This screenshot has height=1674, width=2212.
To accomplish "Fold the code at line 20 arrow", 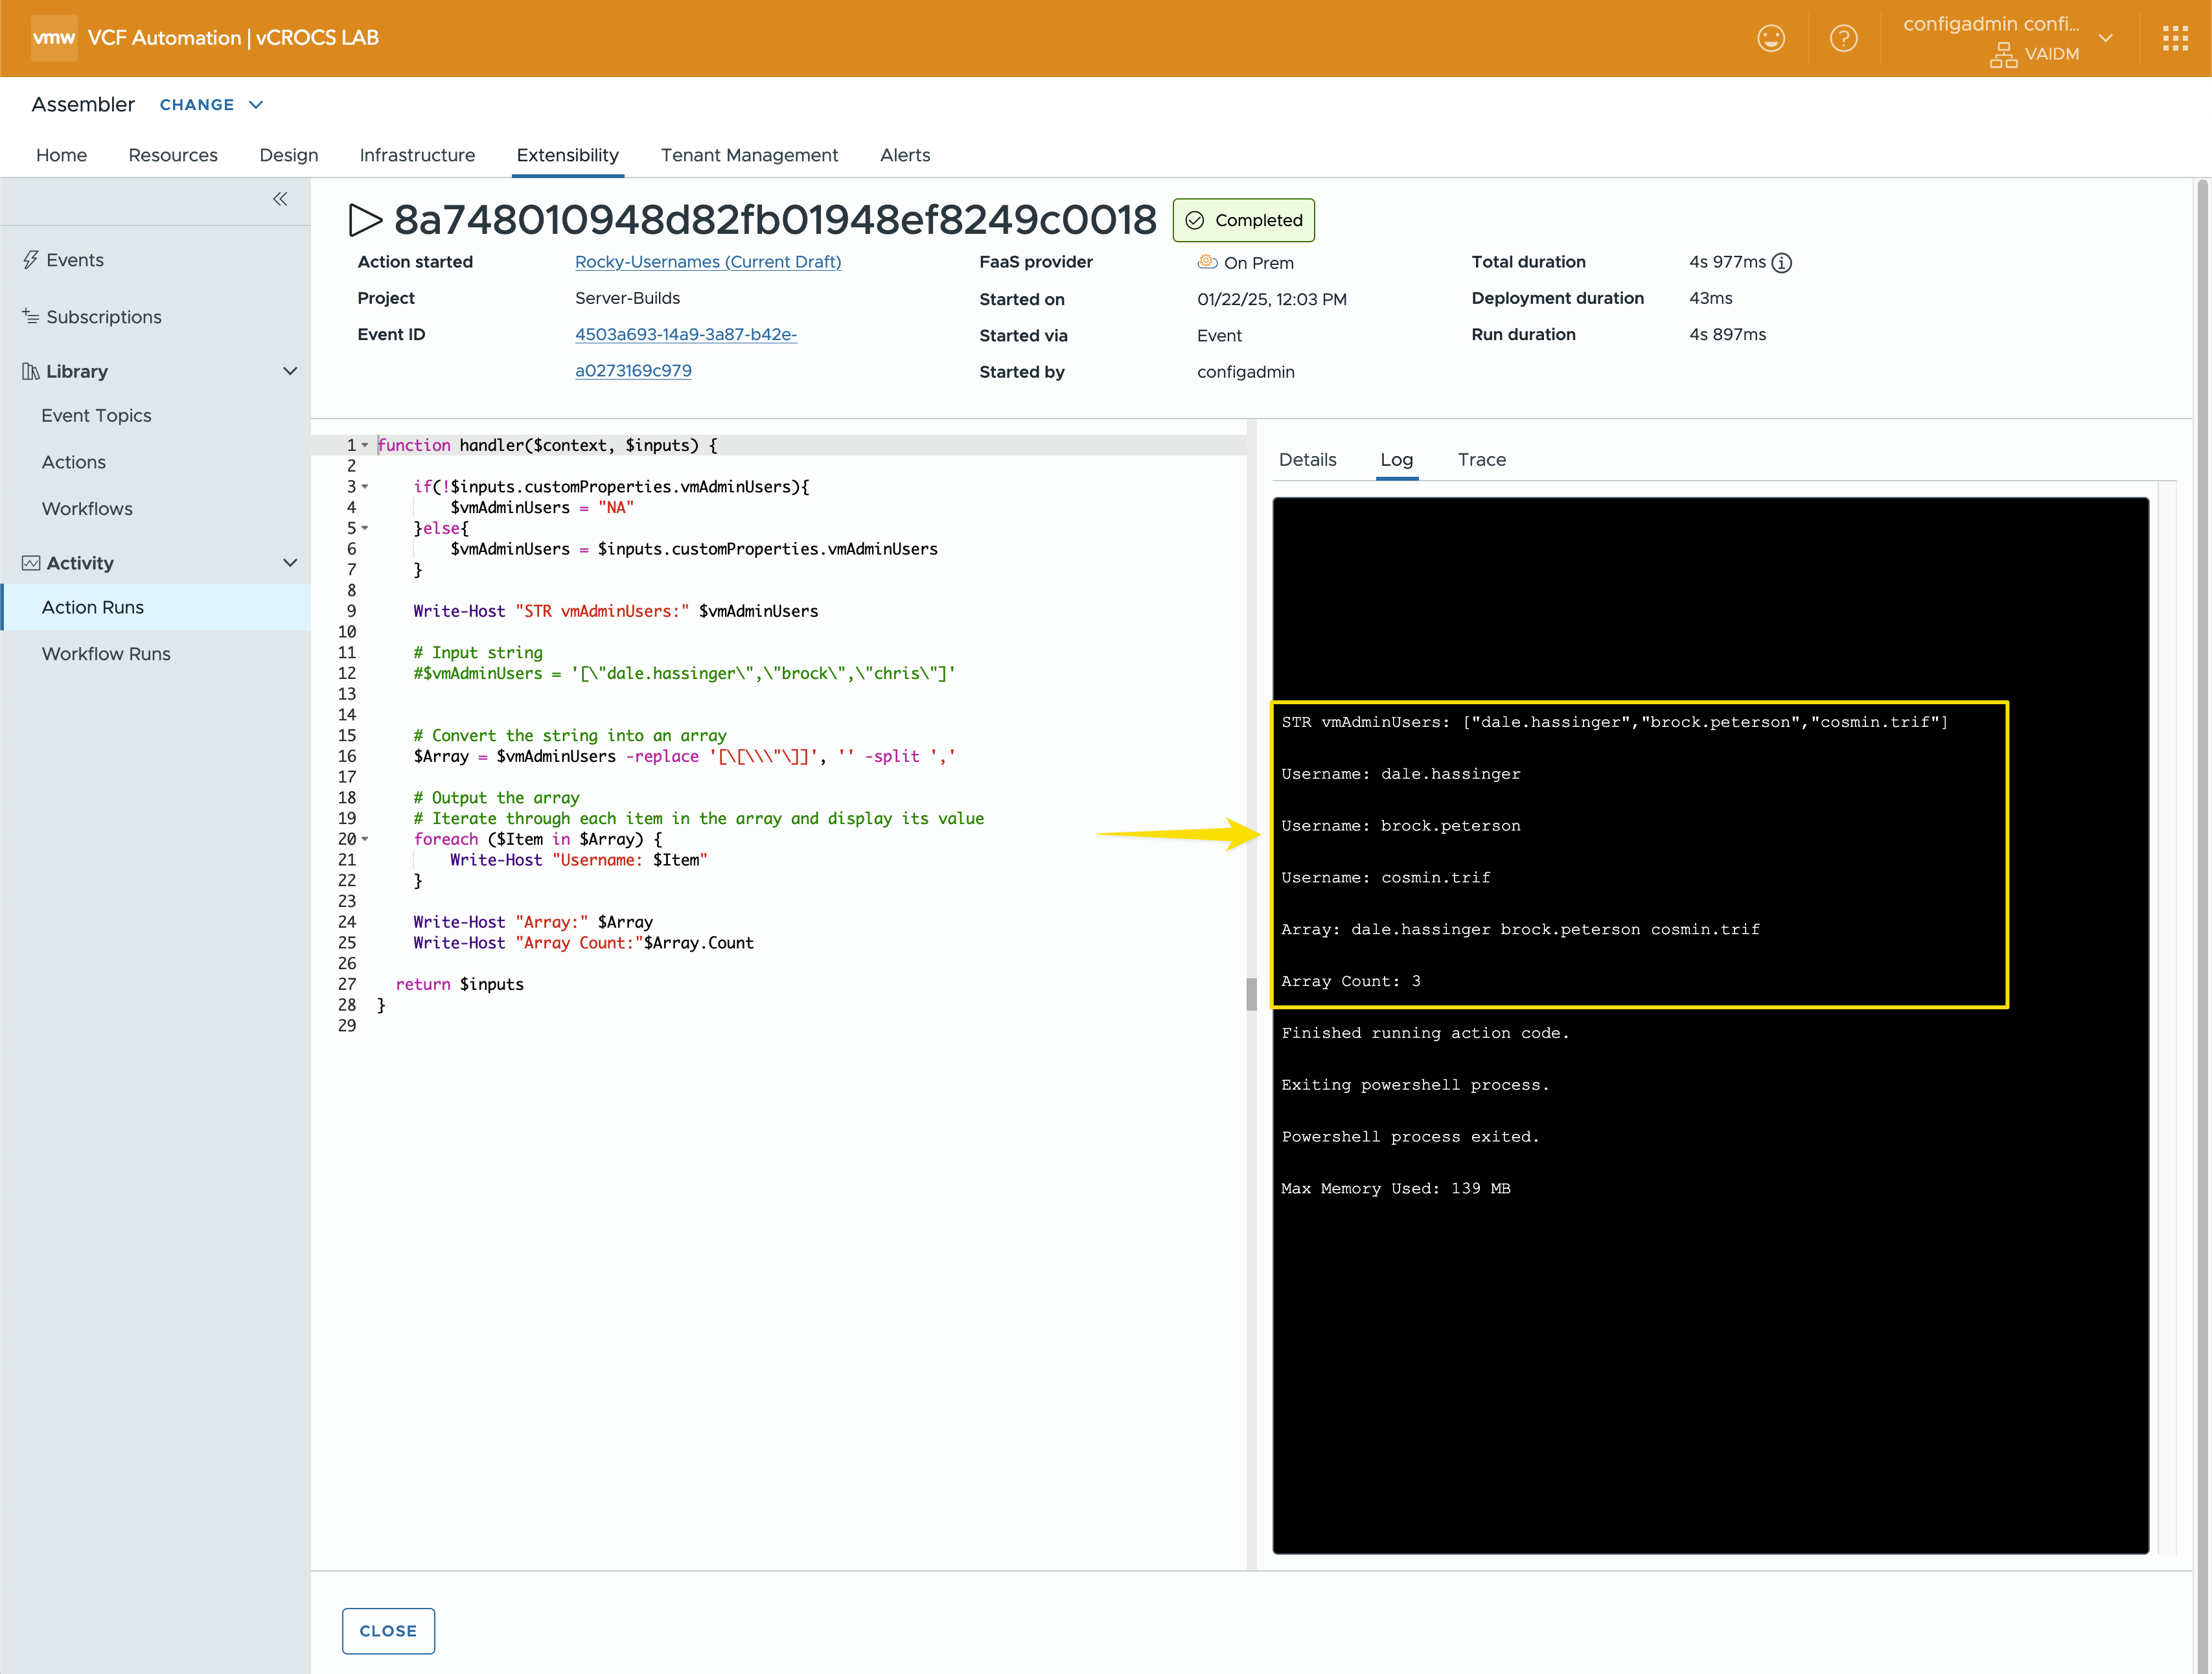I will (365, 839).
